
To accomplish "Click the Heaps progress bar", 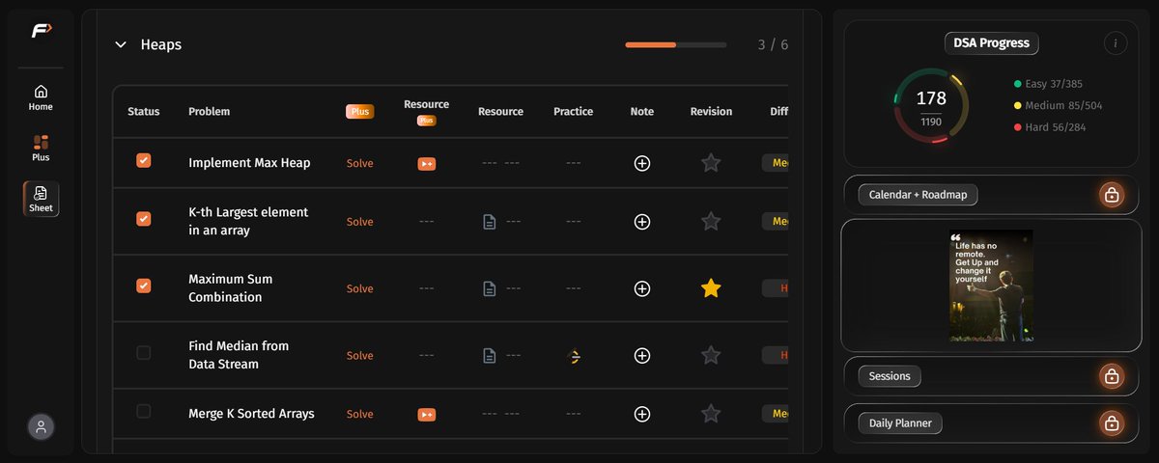I will [676, 44].
